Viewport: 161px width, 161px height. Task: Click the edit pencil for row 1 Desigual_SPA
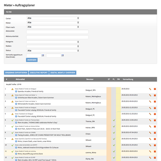[x=150, y=89]
